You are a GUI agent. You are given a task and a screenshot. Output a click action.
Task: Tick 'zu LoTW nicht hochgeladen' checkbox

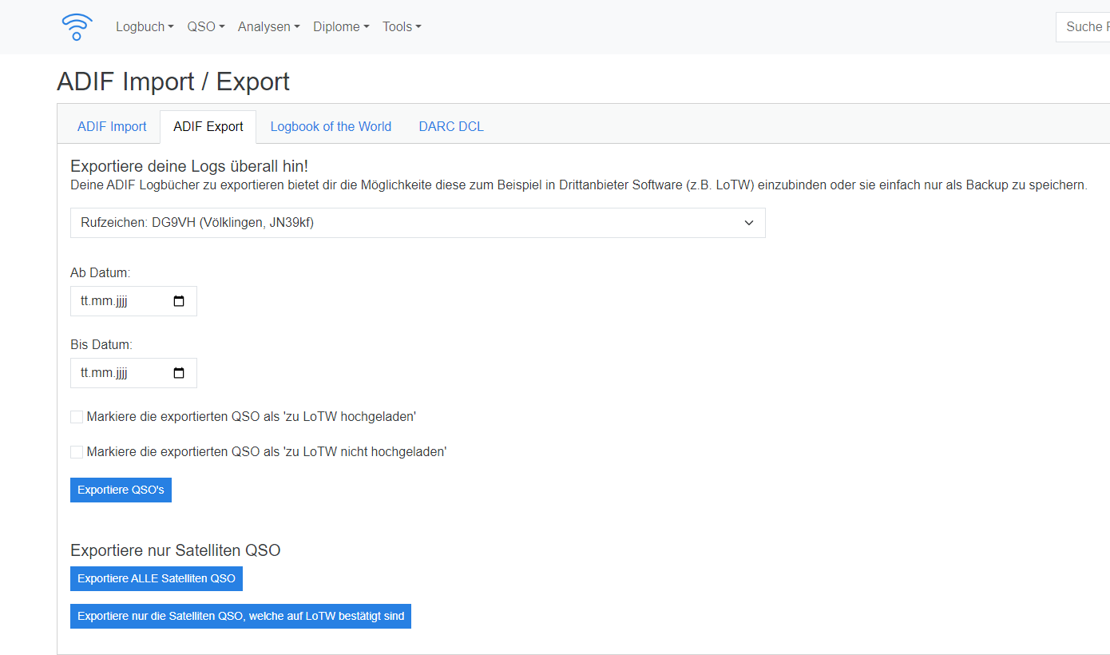click(x=77, y=452)
